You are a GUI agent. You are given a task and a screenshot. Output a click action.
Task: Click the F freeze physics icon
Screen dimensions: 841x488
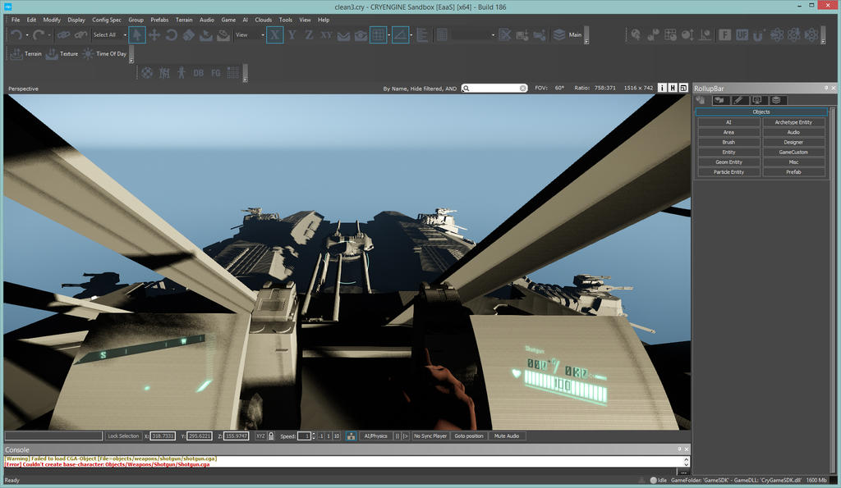(724, 34)
